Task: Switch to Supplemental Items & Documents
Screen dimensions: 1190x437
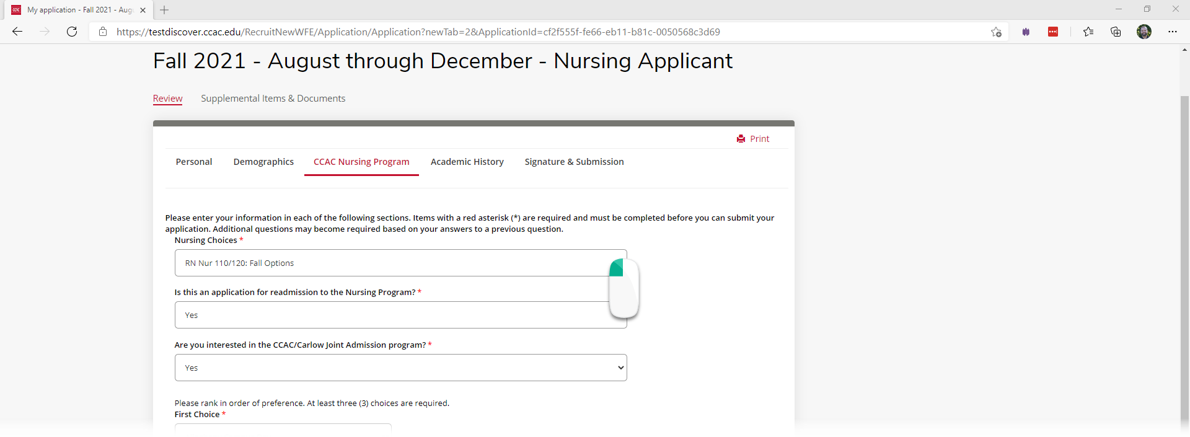Action: tap(273, 99)
